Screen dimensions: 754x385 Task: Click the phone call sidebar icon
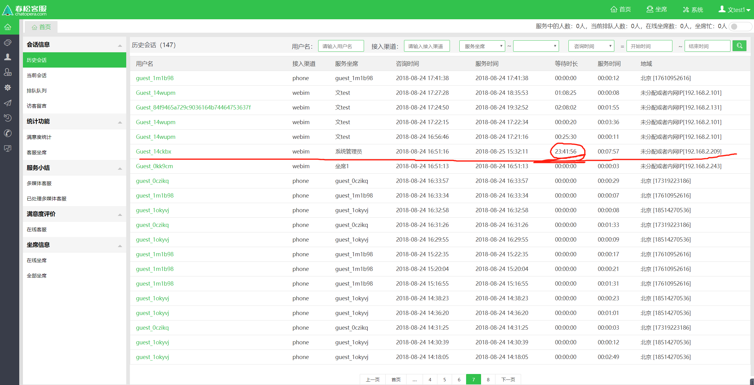[8, 133]
